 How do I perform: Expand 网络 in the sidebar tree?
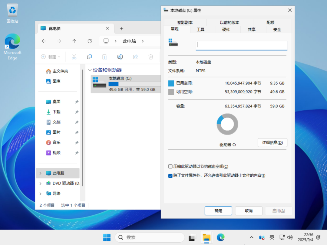[x=40, y=193]
